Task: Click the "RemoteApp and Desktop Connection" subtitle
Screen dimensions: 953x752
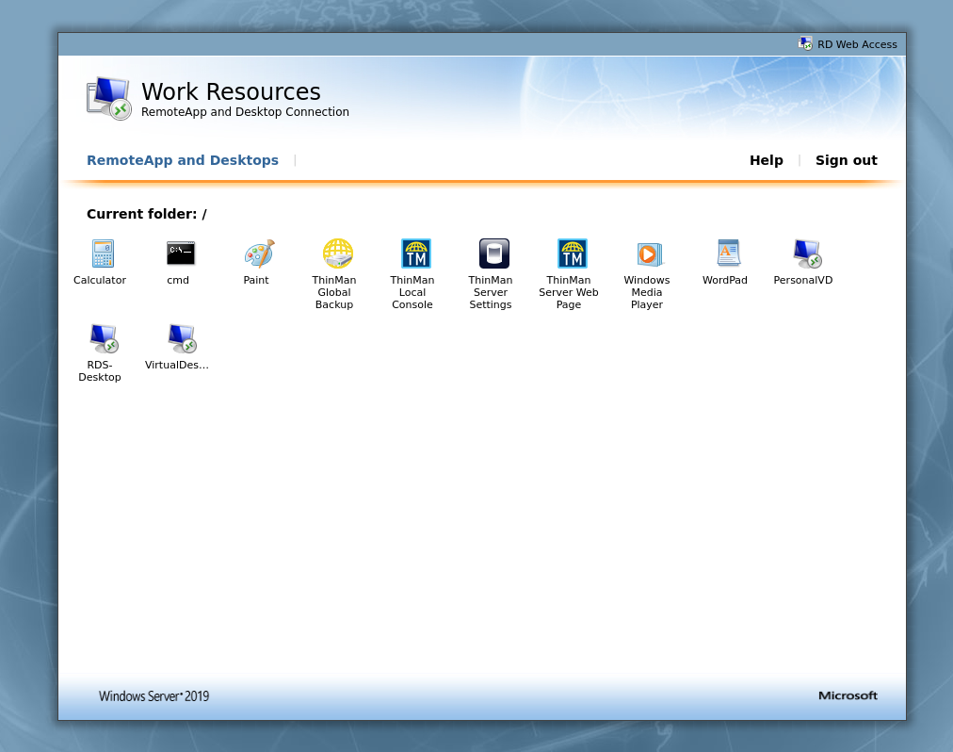Action: coord(245,112)
